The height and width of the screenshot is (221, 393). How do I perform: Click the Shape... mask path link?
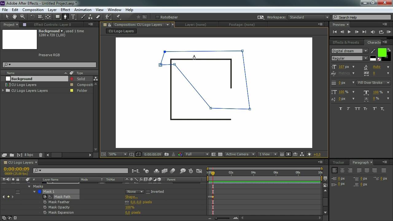click(x=131, y=197)
